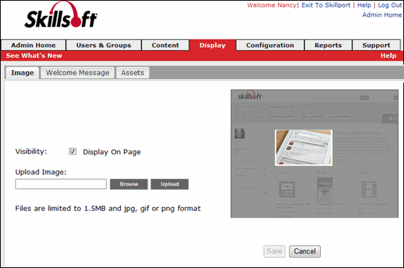Click the Welcome Nancy text
Screen dimensions: 404x268
point(272,5)
